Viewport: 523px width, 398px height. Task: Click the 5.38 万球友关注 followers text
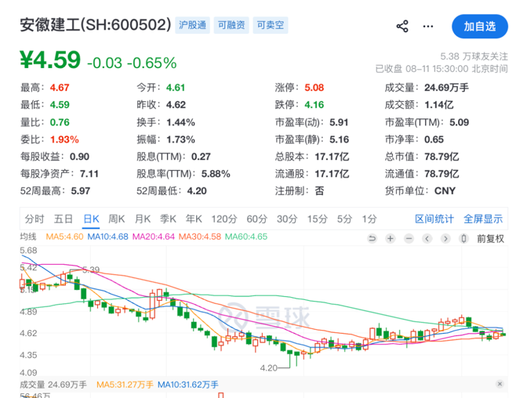click(474, 56)
